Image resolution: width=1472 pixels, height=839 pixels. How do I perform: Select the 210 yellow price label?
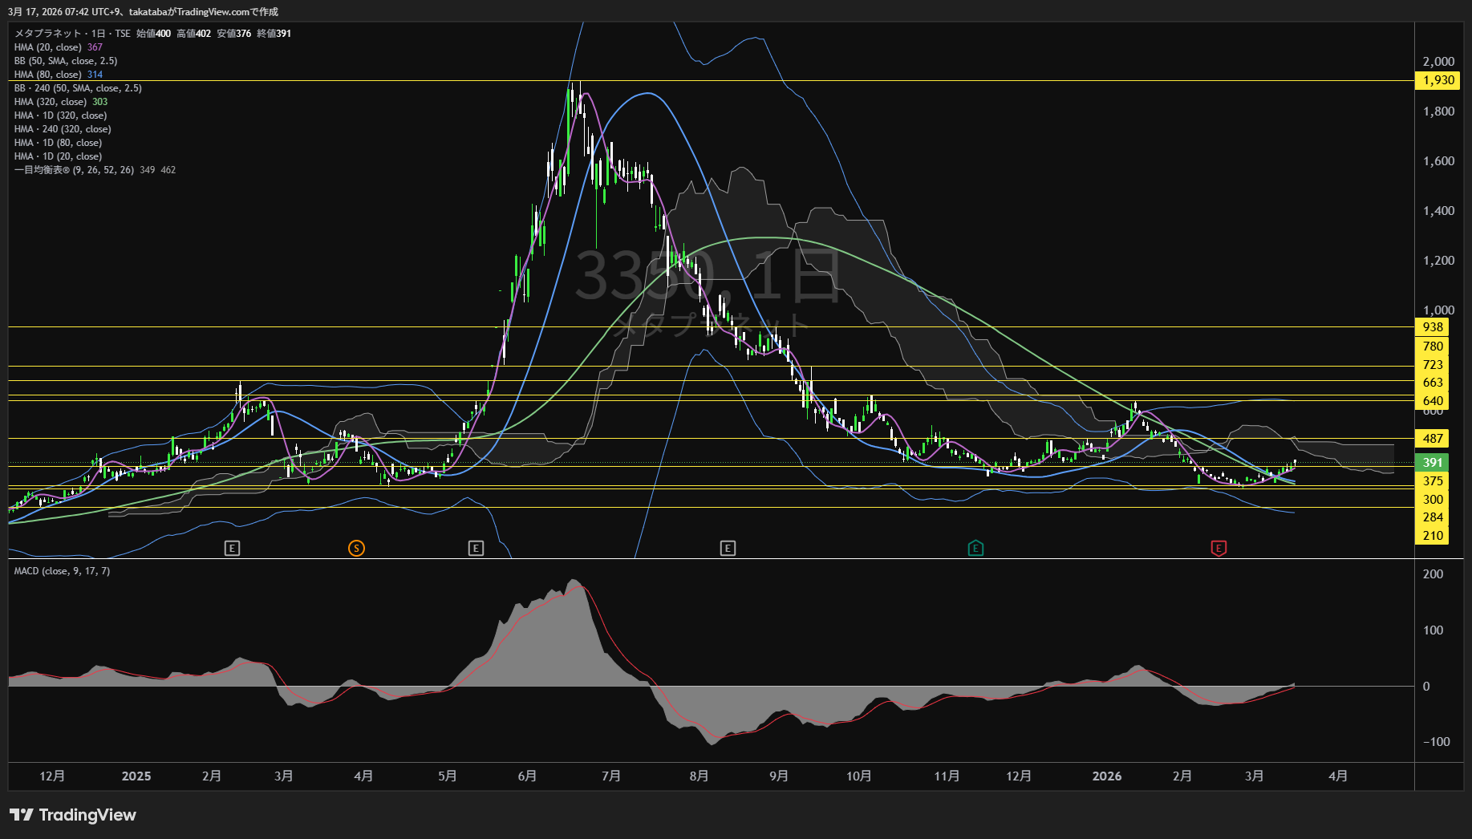point(1432,535)
